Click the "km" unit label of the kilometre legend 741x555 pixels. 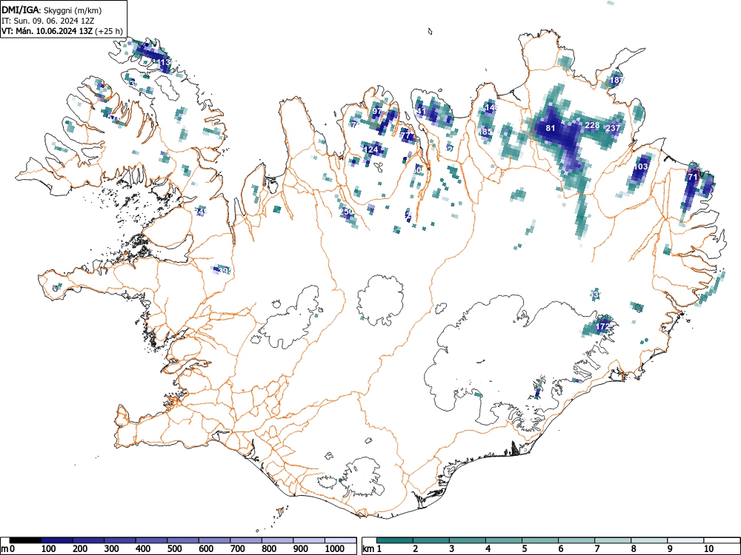pos(369,549)
